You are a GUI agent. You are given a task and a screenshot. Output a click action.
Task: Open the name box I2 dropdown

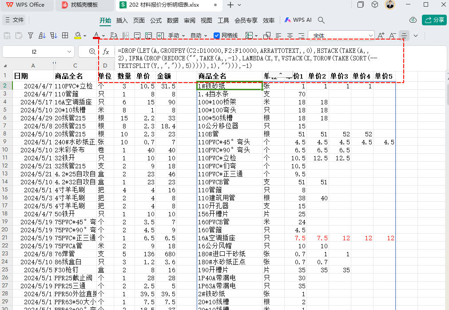tap(69, 52)
